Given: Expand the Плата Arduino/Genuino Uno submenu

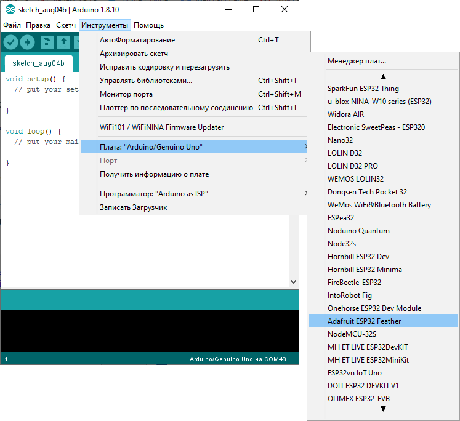Looking at the screenshot, I should click(194, 146).
